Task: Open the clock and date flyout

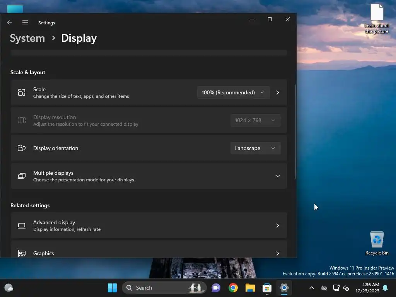Action: [x=367, y=288]
